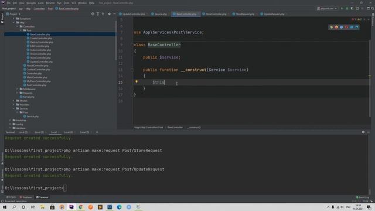
Task: Select PostController.php in project tree
Action: pos(35,85)
